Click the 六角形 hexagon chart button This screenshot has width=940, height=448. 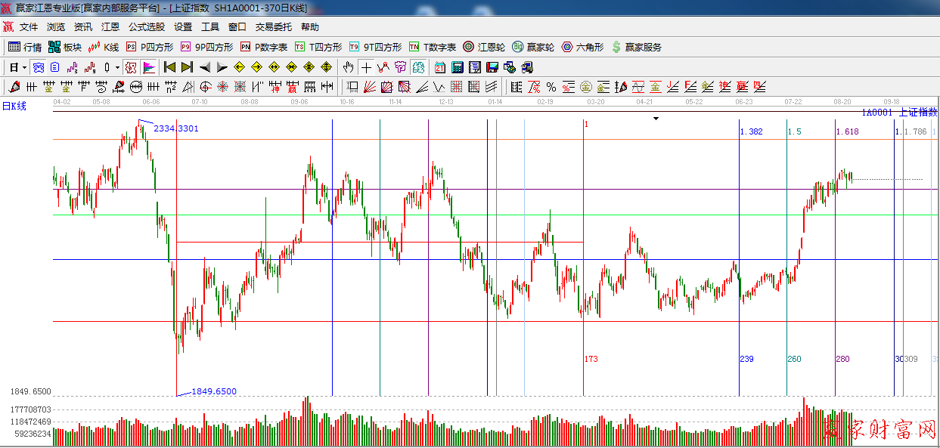pyautogui.click(x=582, y=47)
